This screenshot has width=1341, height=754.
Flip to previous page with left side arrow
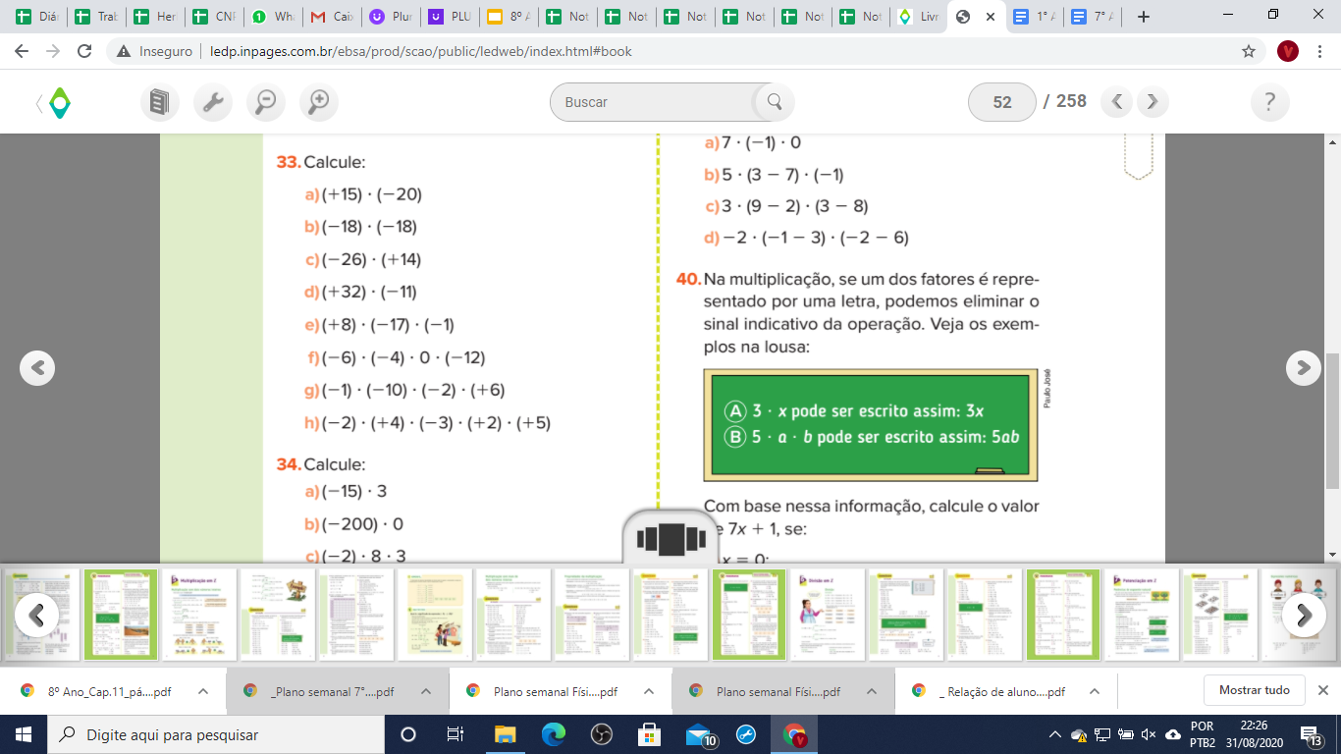[37, 367]
